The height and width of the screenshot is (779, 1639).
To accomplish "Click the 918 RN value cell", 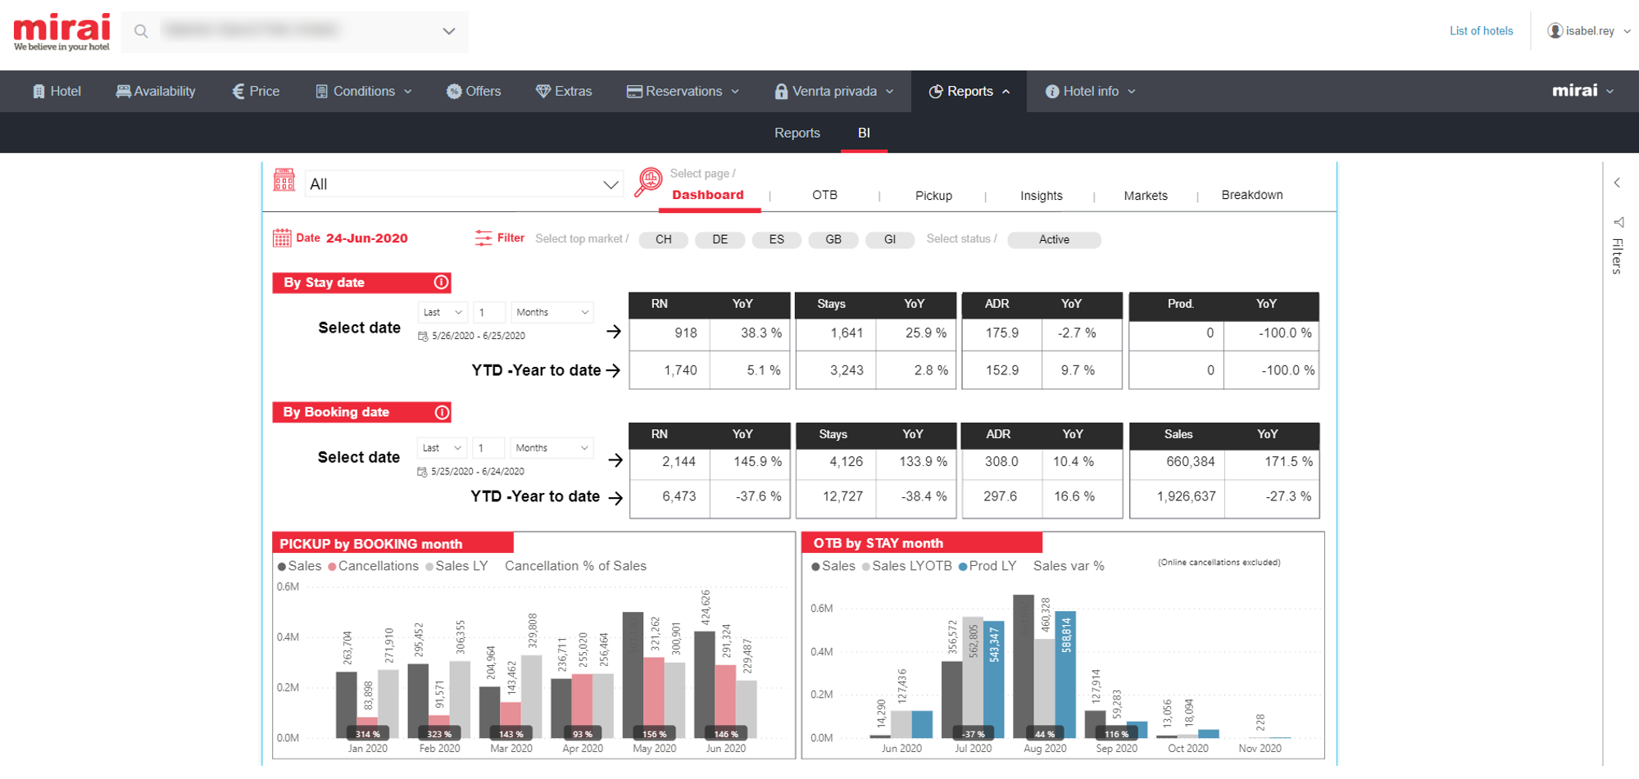I will [x=669, y=333].
